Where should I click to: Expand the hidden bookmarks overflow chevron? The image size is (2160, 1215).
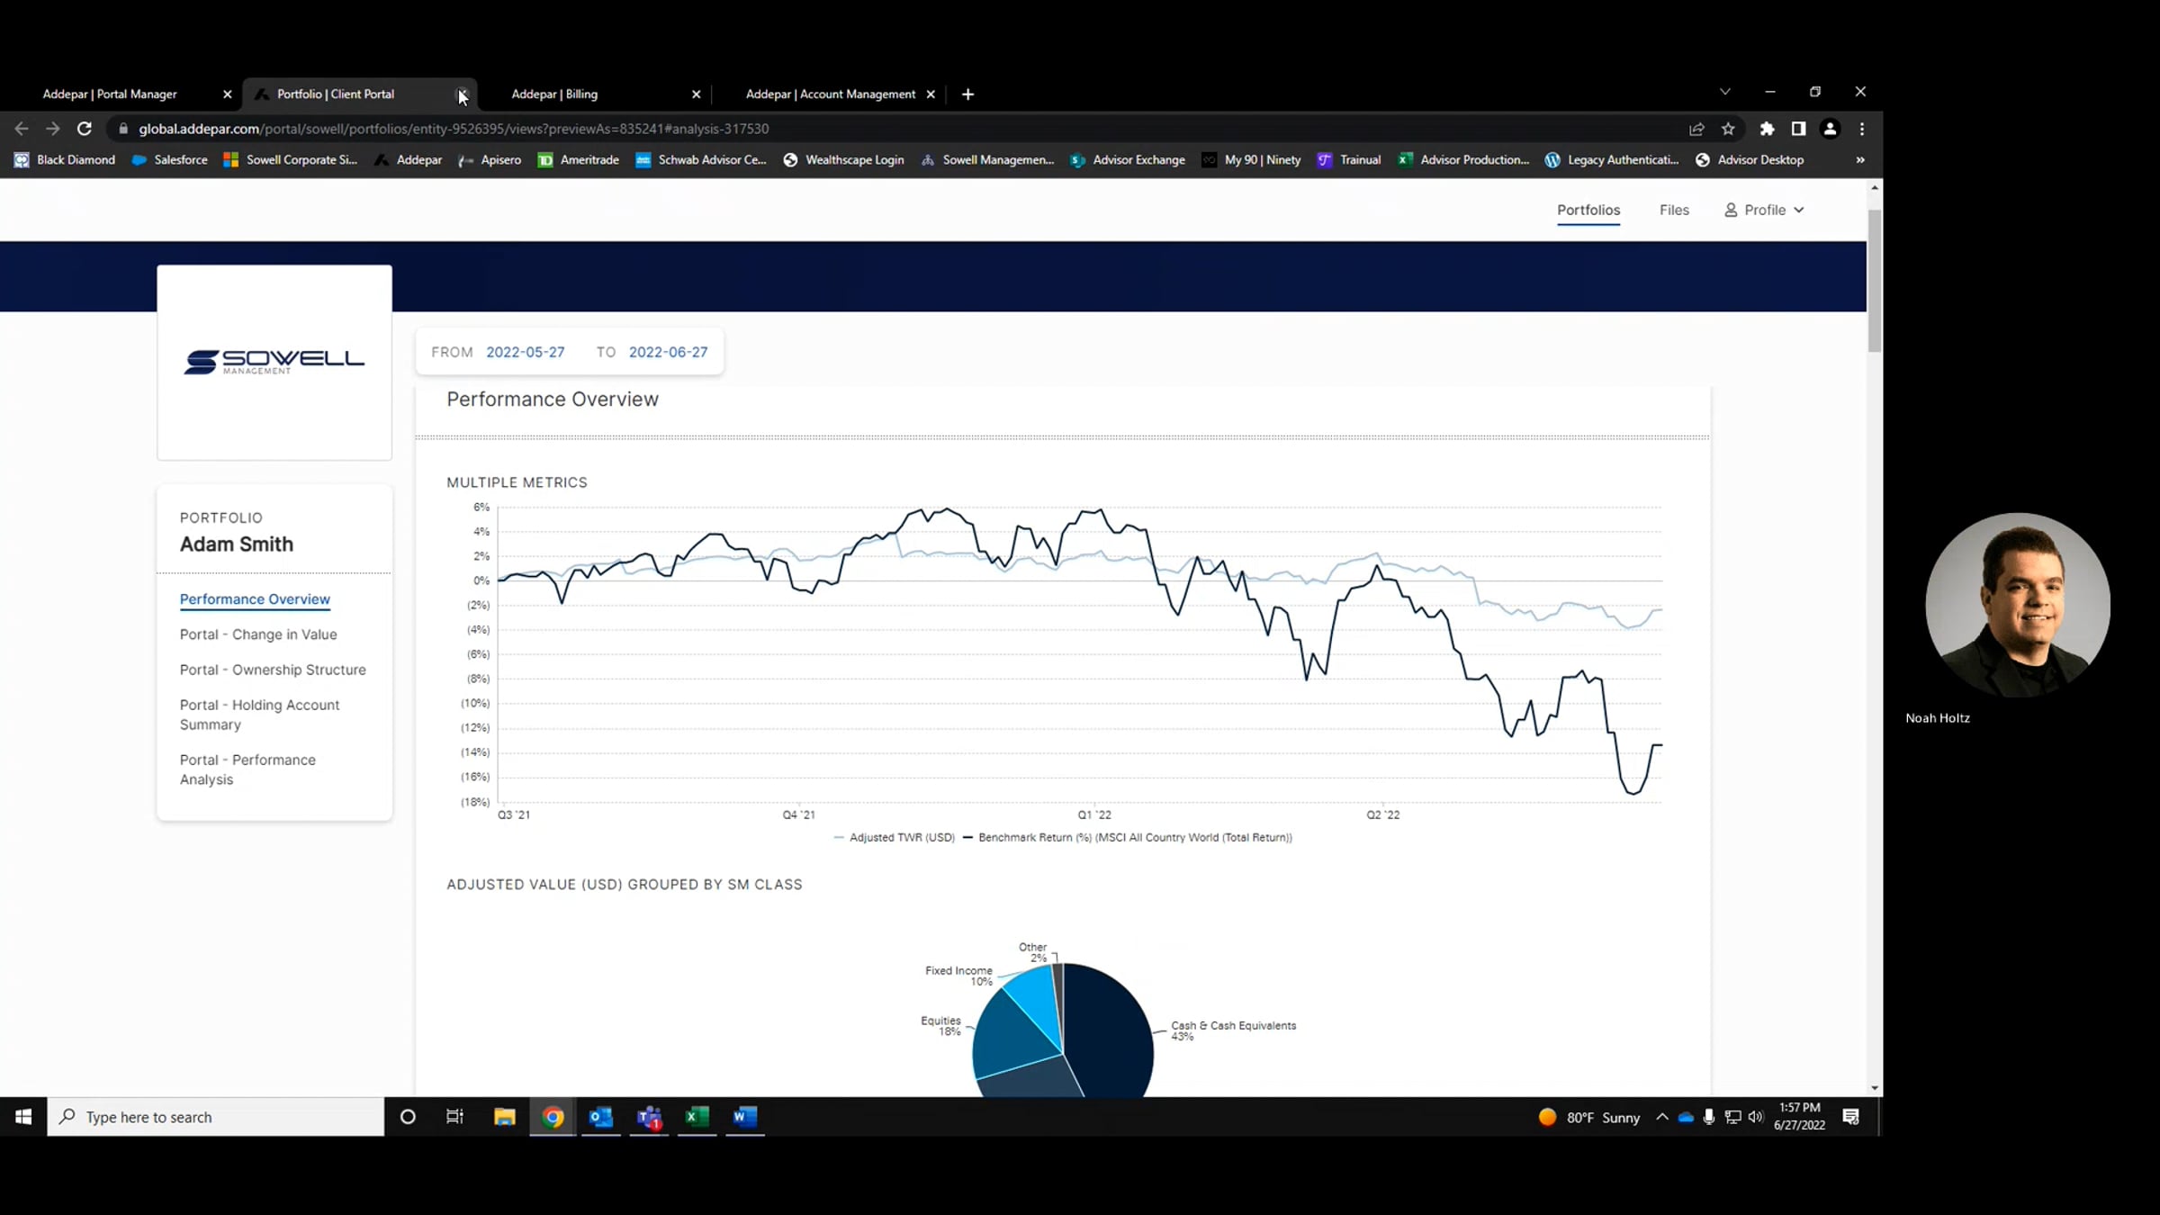[x=1860, y=160]
